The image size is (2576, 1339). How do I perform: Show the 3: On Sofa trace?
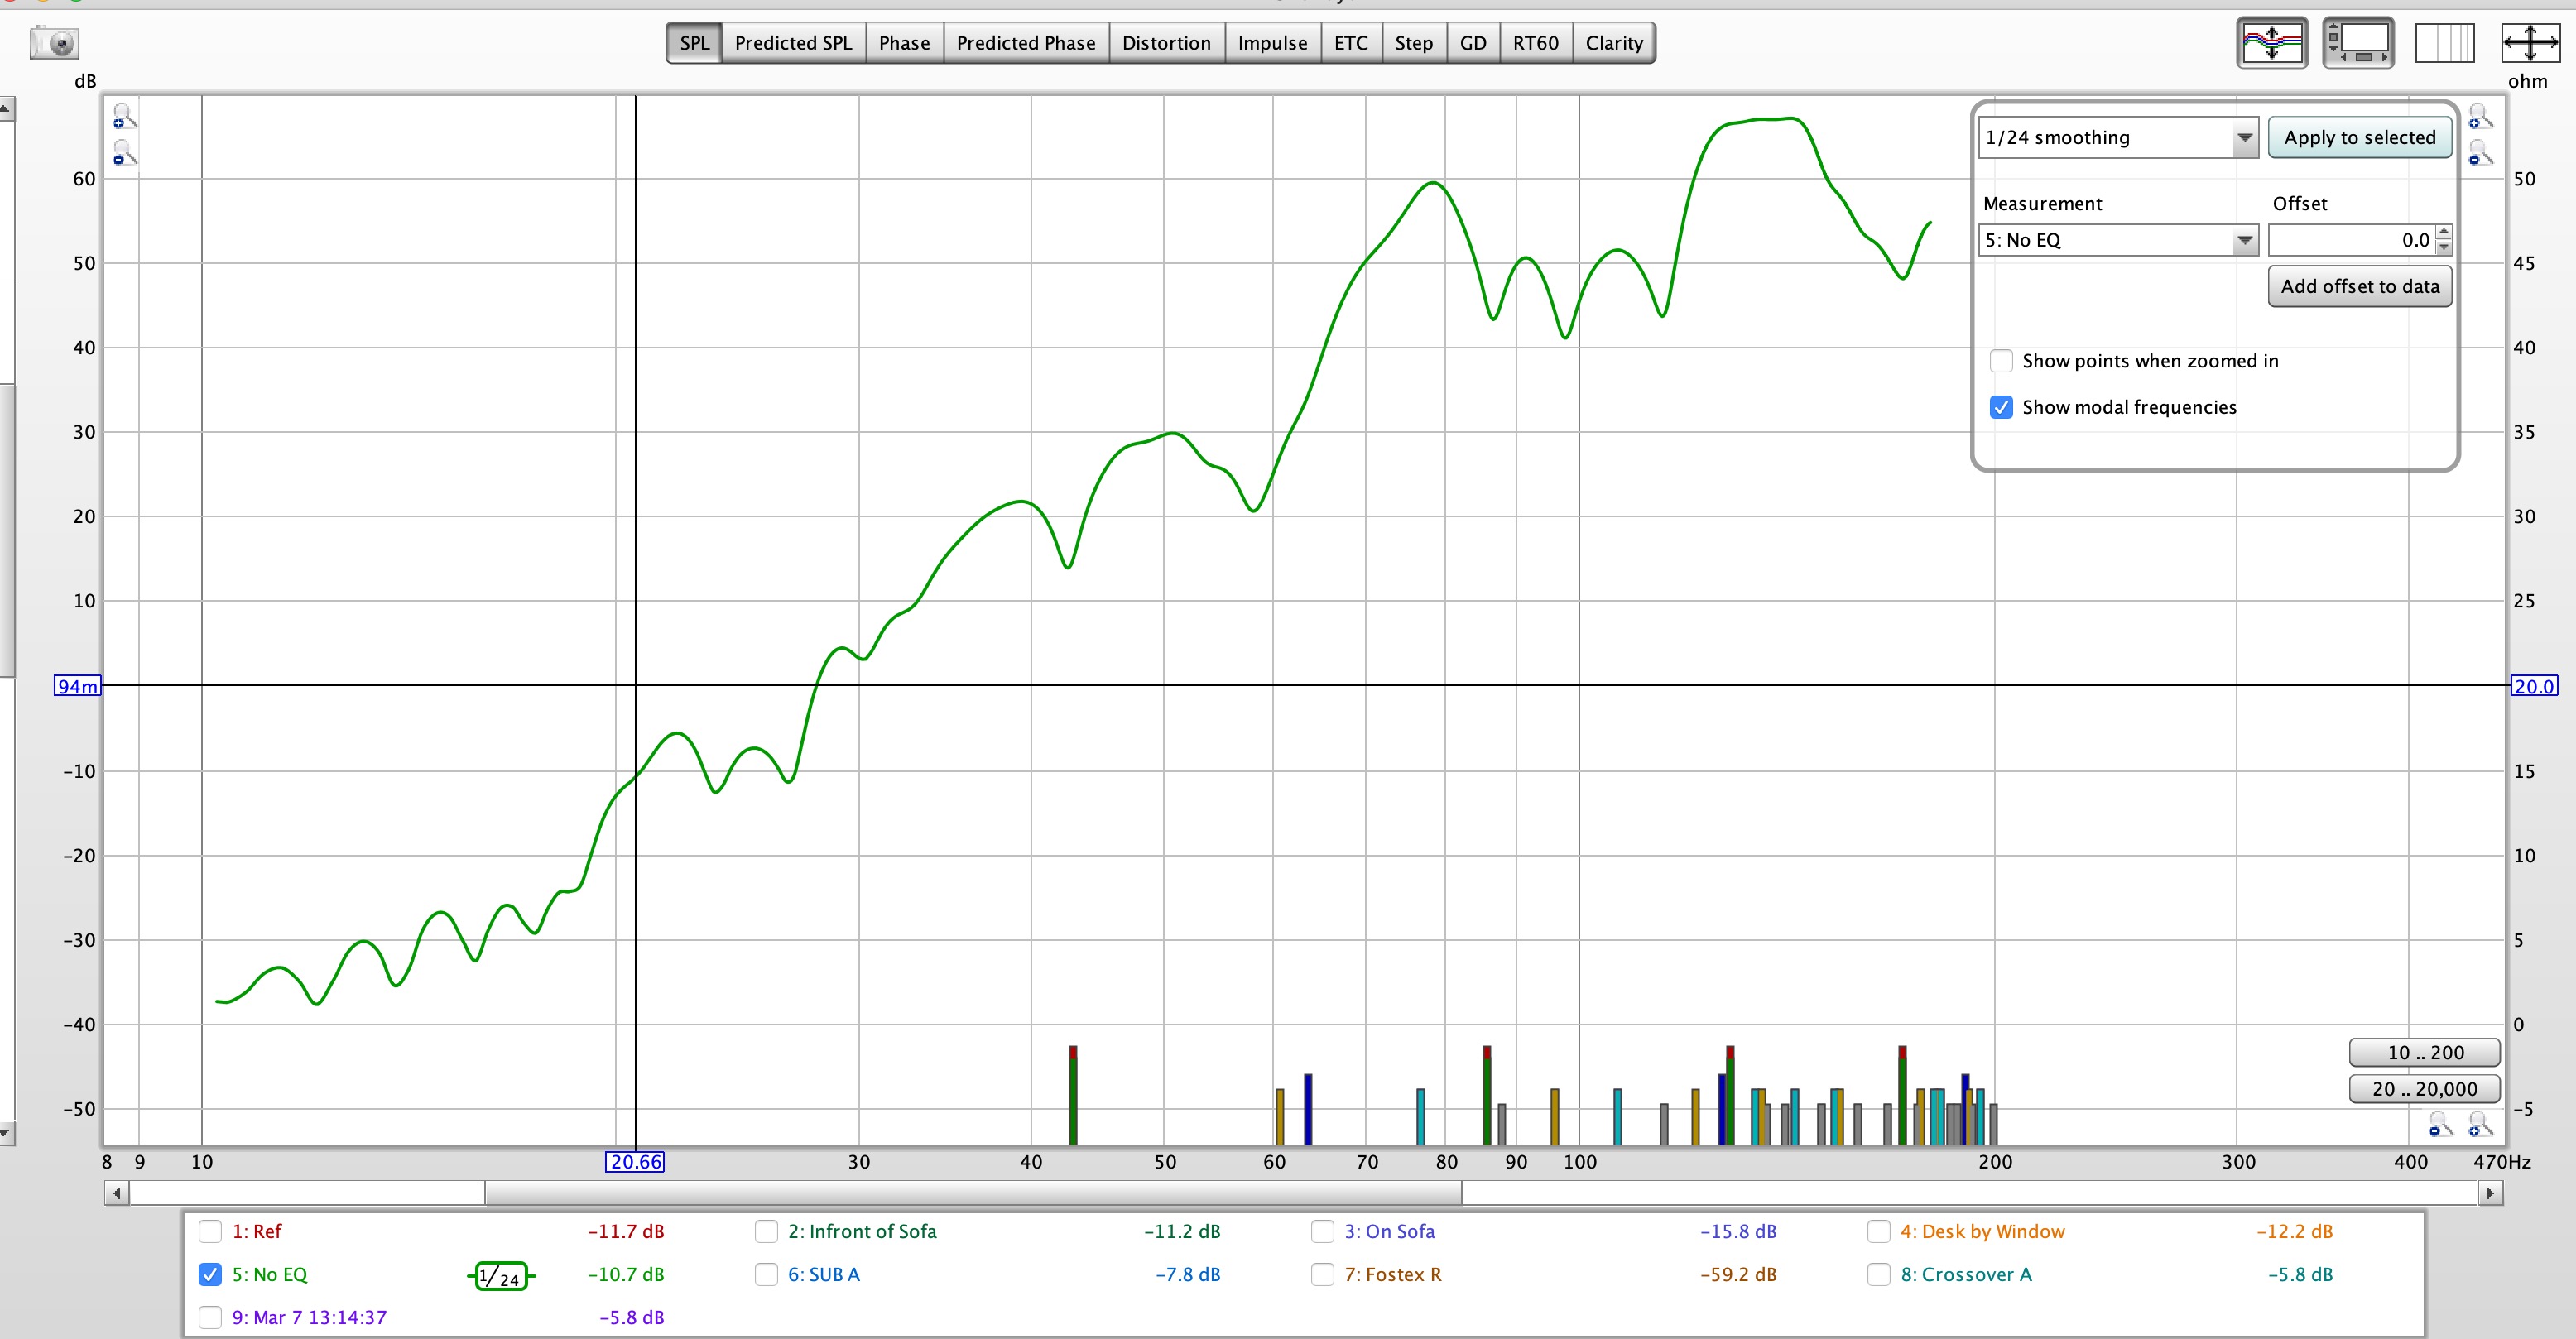click(1322, 1231)
